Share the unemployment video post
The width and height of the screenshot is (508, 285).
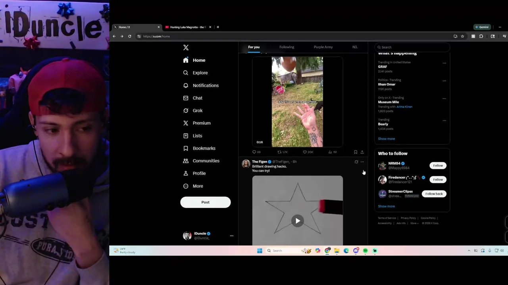[362, 152]
